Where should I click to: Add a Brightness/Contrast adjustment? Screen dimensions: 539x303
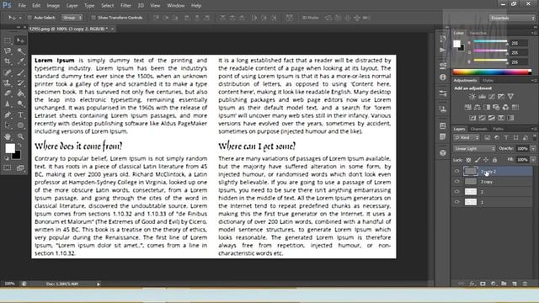coord(472,97)
